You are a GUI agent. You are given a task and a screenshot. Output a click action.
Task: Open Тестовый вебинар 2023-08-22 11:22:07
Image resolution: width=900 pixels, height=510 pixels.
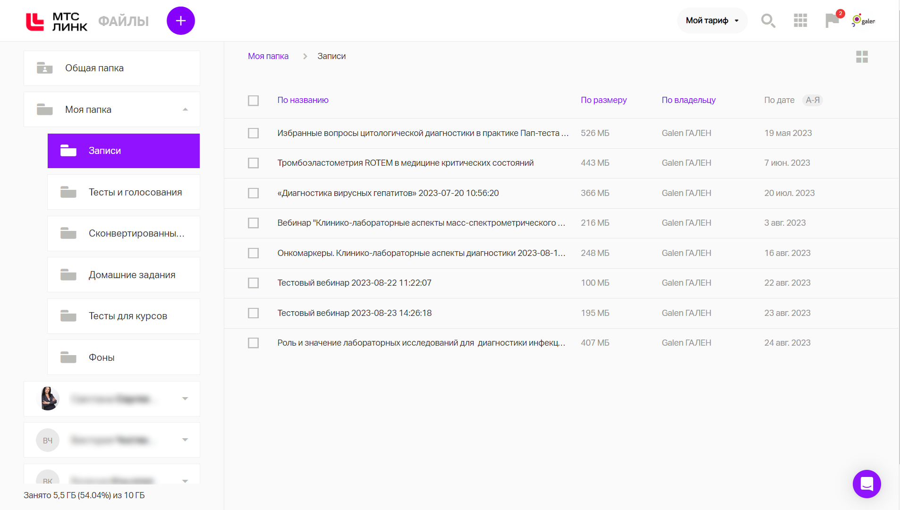point(354,283)
